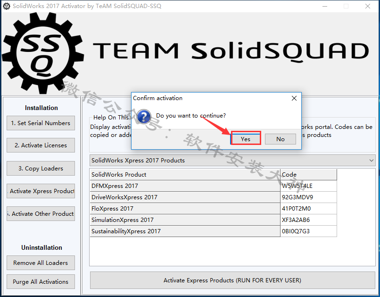Click Purge All Activations

[41, 282]
